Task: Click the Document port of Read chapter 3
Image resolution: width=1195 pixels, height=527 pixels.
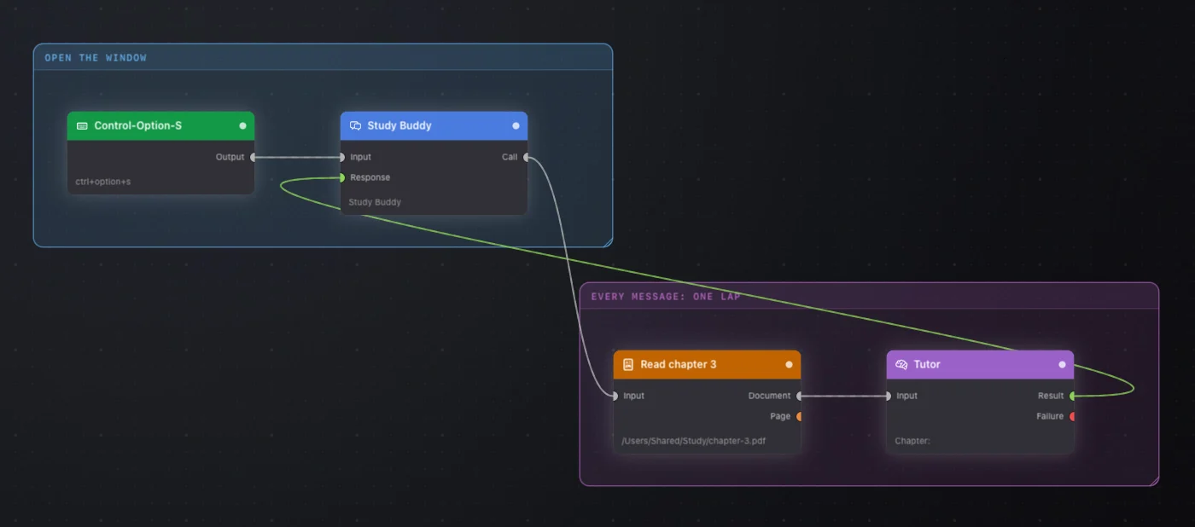Action: (800, 396)
